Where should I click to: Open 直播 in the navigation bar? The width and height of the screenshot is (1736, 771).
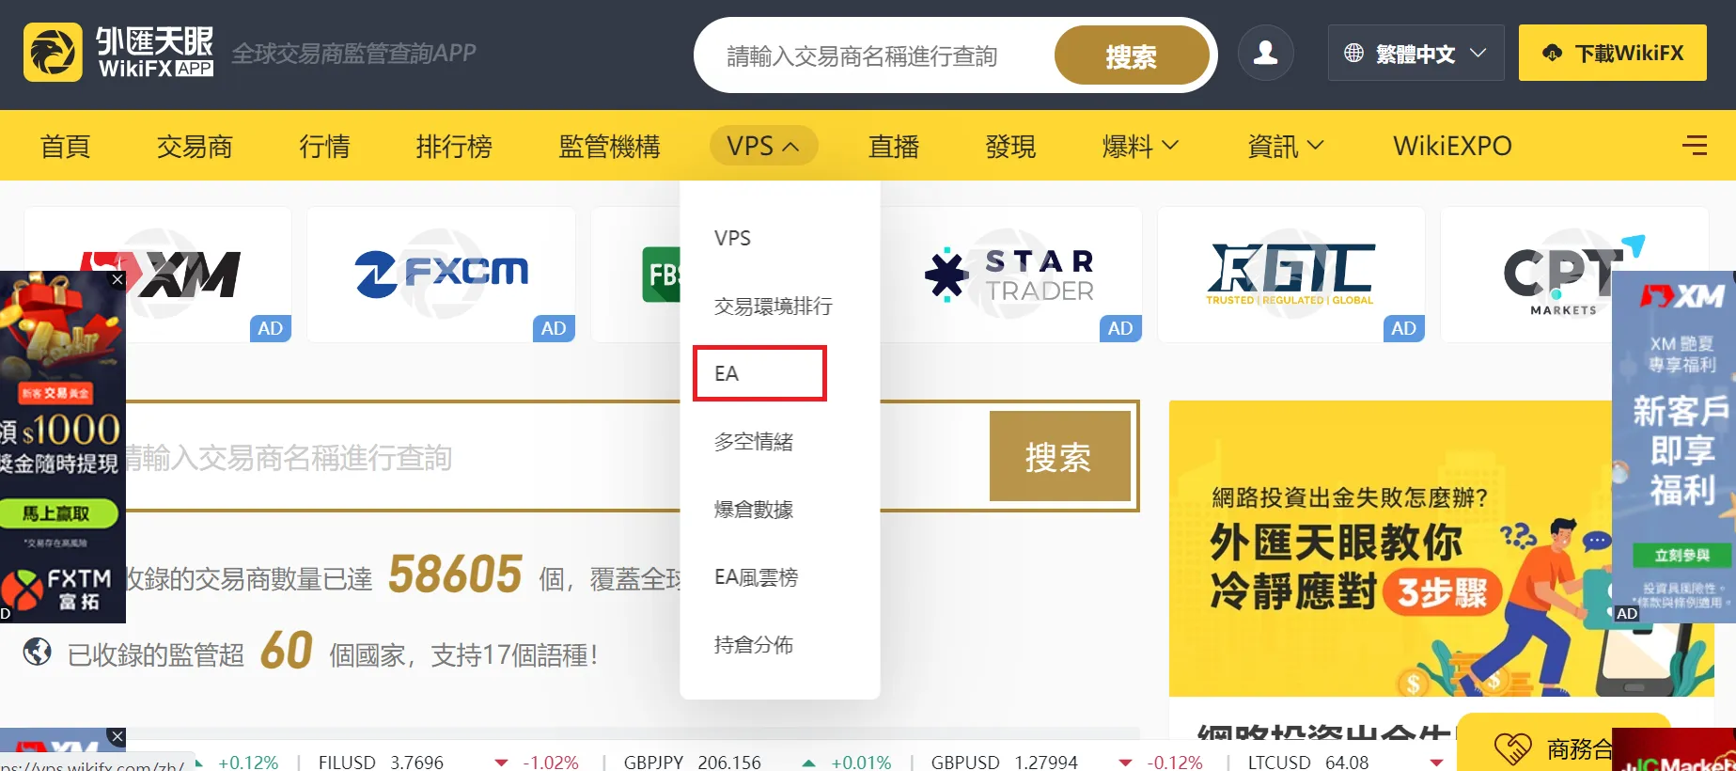point(893,146)
